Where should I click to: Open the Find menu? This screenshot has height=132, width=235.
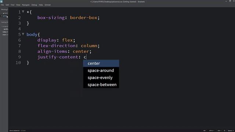12,5
